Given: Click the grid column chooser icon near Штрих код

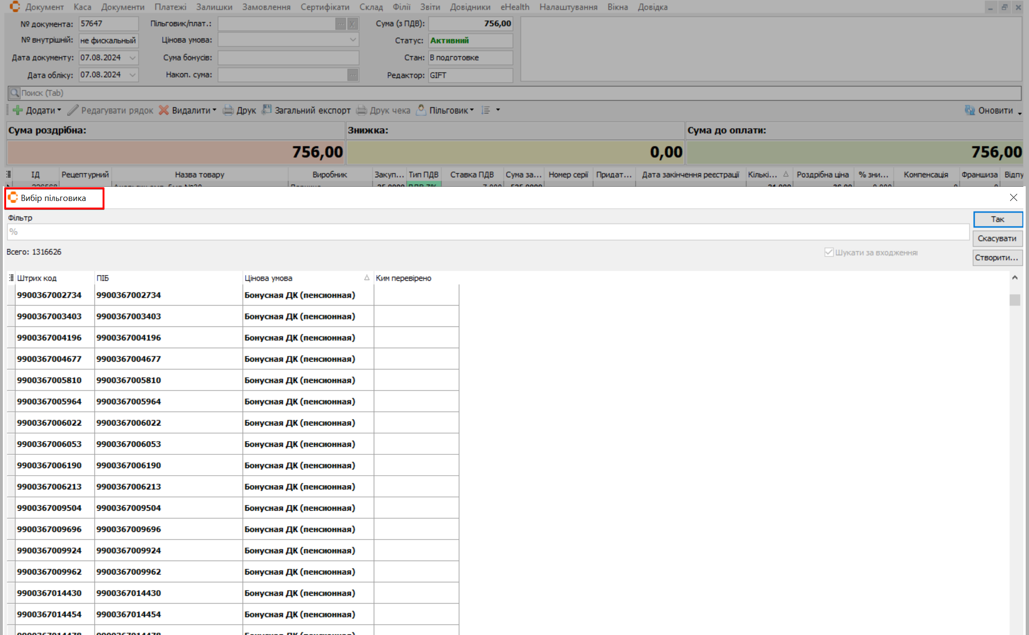Looking at the screenshot, I should tap(11, 278).
